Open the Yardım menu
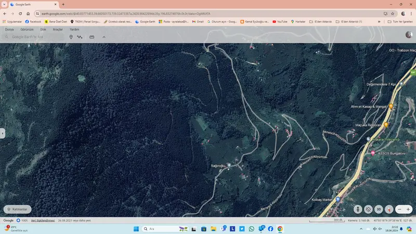 click(x=74, y=30)
